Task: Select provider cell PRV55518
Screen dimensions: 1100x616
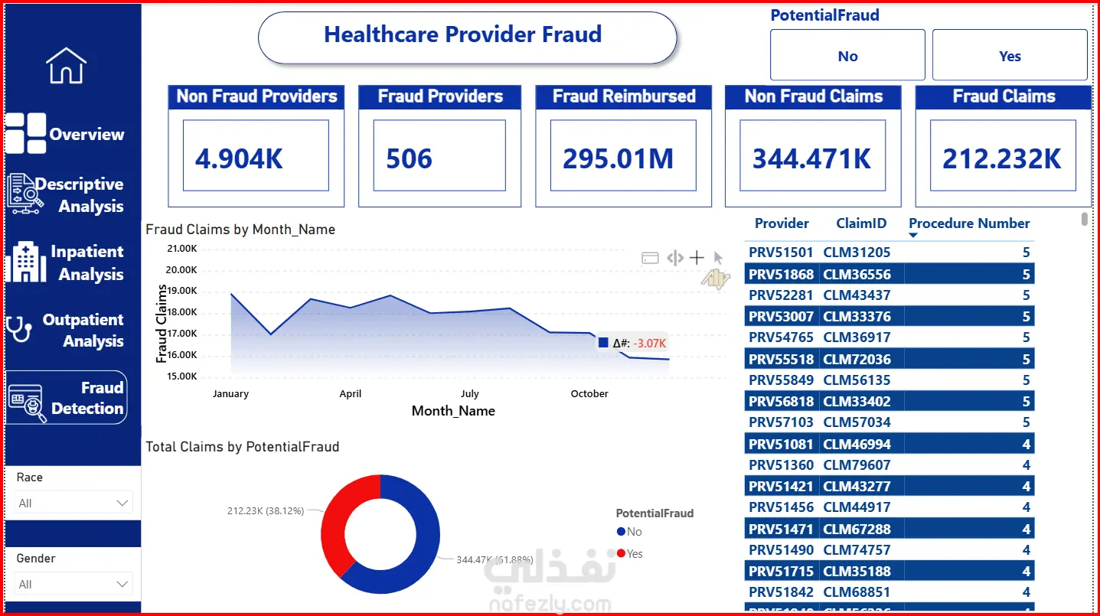Action: (x=781, y=359)
